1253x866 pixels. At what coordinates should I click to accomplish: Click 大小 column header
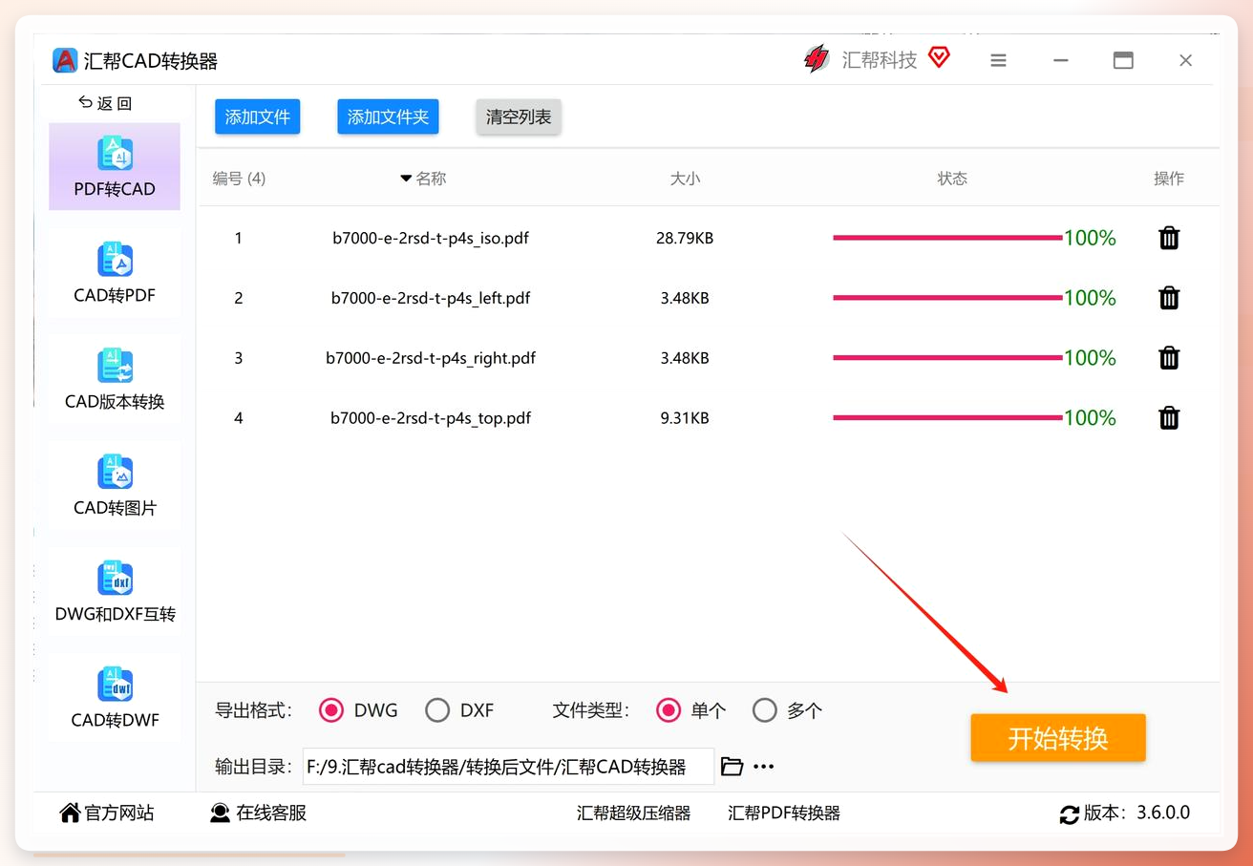click(685, 179)
